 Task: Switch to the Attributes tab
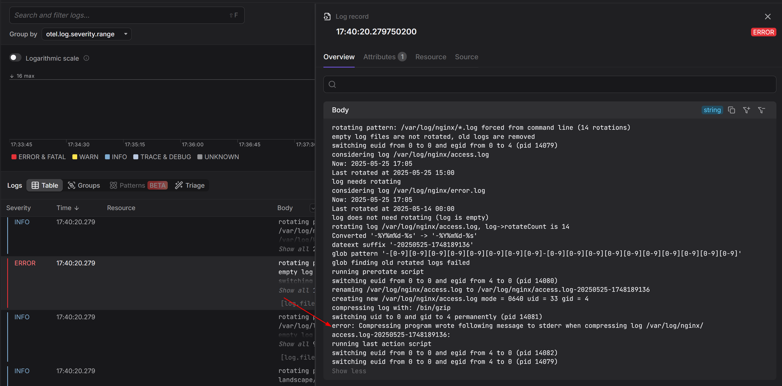click(384, 57)
